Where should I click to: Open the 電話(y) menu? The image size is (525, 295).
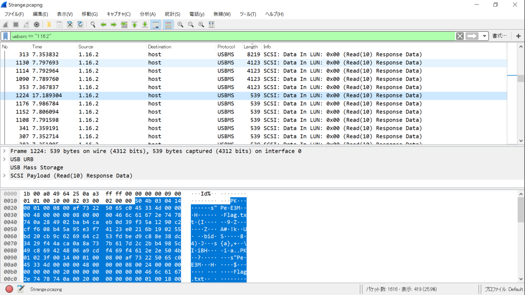point(197,14)
